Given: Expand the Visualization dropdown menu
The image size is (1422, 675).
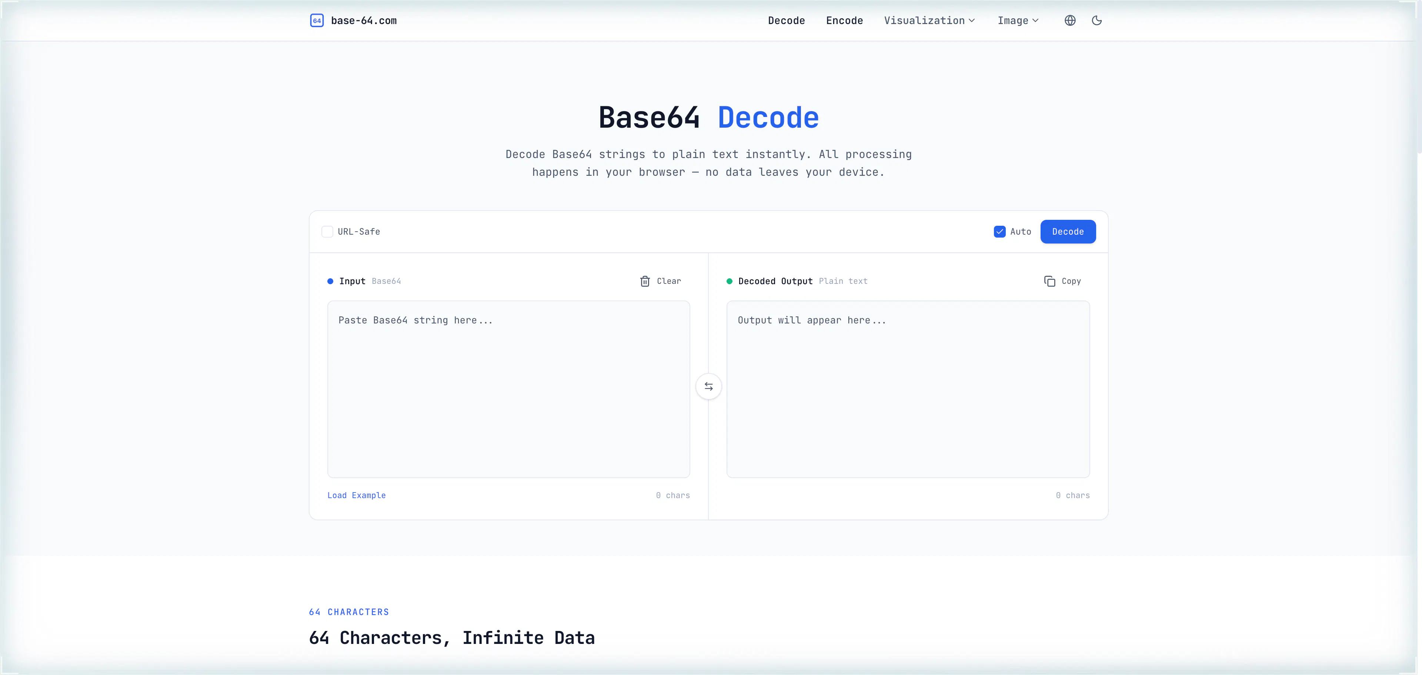Looking at the screenshot, I should click(929, 20).
